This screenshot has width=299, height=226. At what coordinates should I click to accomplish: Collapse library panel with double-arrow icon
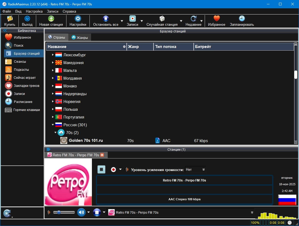[x=5, y=31]
